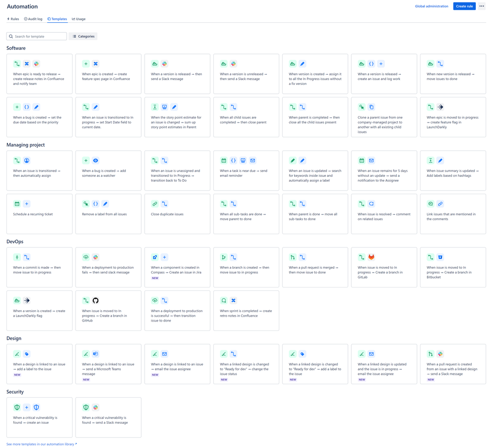Screen dimensions: 493x447
Task: Switch to the Usage tab
Action: click(x=78, y=19)
